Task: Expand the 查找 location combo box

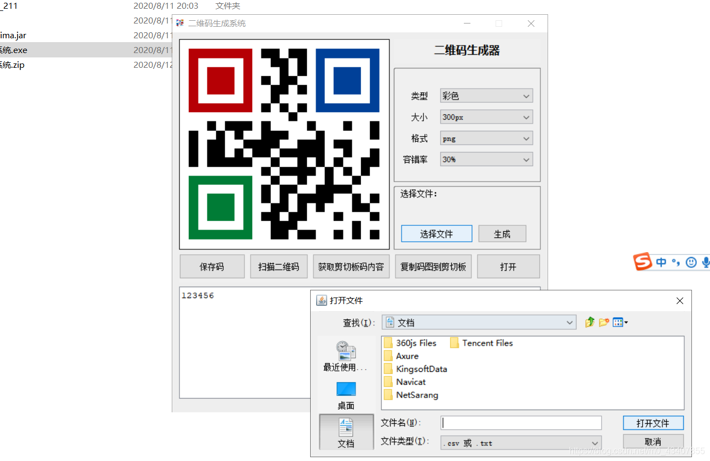Action: 479,323
